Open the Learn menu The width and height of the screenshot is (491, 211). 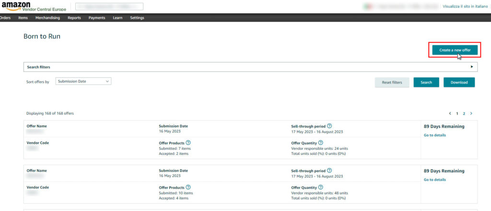[x=118, y=18]
